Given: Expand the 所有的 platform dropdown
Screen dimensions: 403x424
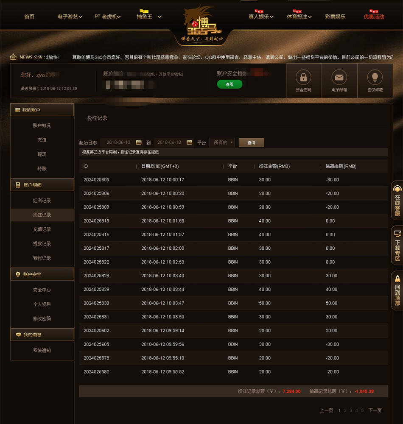Looking at the screenshot, I should (x=222, y=142).
